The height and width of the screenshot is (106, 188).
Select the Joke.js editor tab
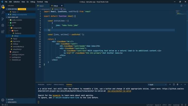57,6
